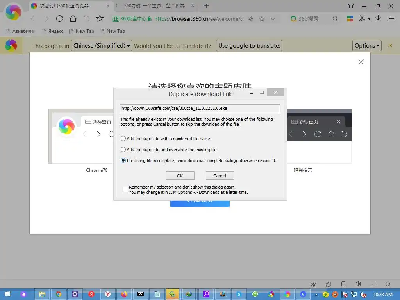Select the Chrome70 theme thumbnail

click(x=81, y=136)
